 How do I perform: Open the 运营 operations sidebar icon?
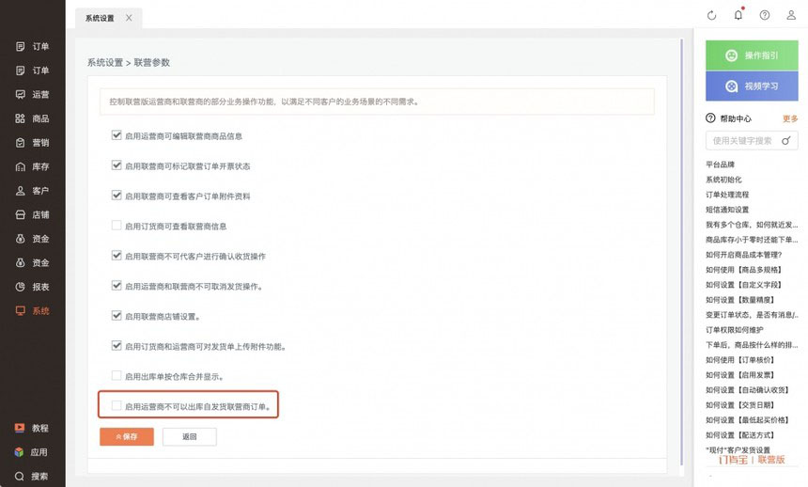pyautogui.click(x=20, y=94)
